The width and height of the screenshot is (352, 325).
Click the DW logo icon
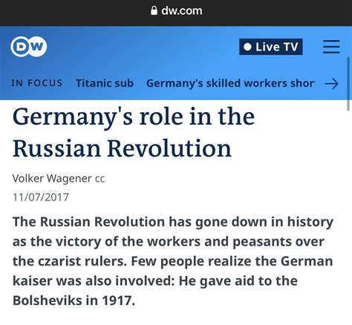tap(29, 47)
